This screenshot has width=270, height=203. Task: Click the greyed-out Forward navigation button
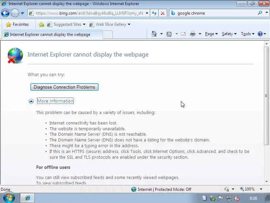tap(15, 13)
